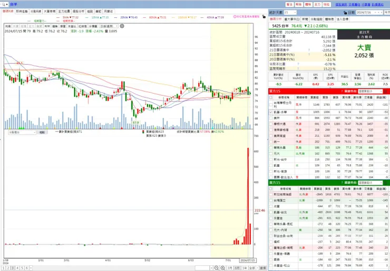Screen dimensions: 390x271
Task: Check the box for 台灣匯立 row
Action: pos(270,200)
